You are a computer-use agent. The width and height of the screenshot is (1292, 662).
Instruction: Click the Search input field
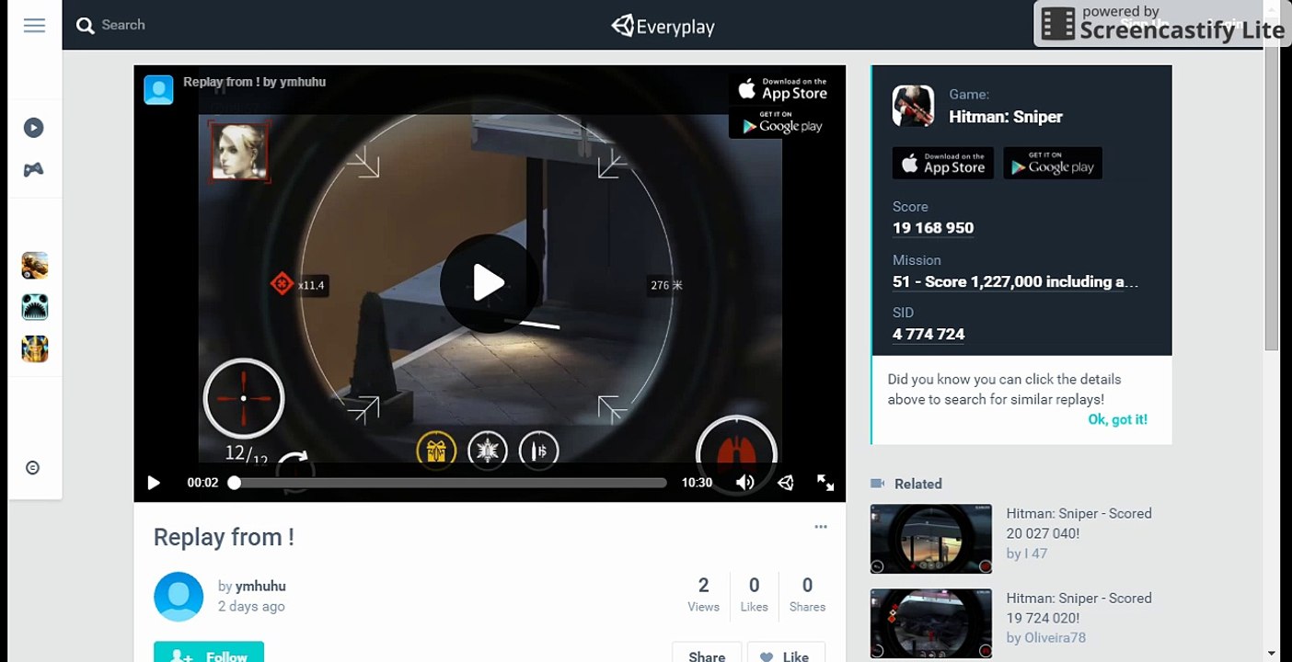(123, 25)
